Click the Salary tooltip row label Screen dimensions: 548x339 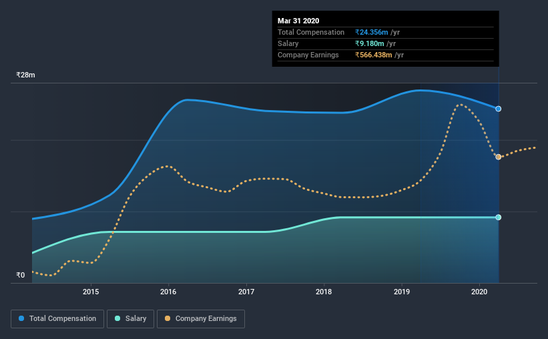pyautogui.click(x=288, y=43)
